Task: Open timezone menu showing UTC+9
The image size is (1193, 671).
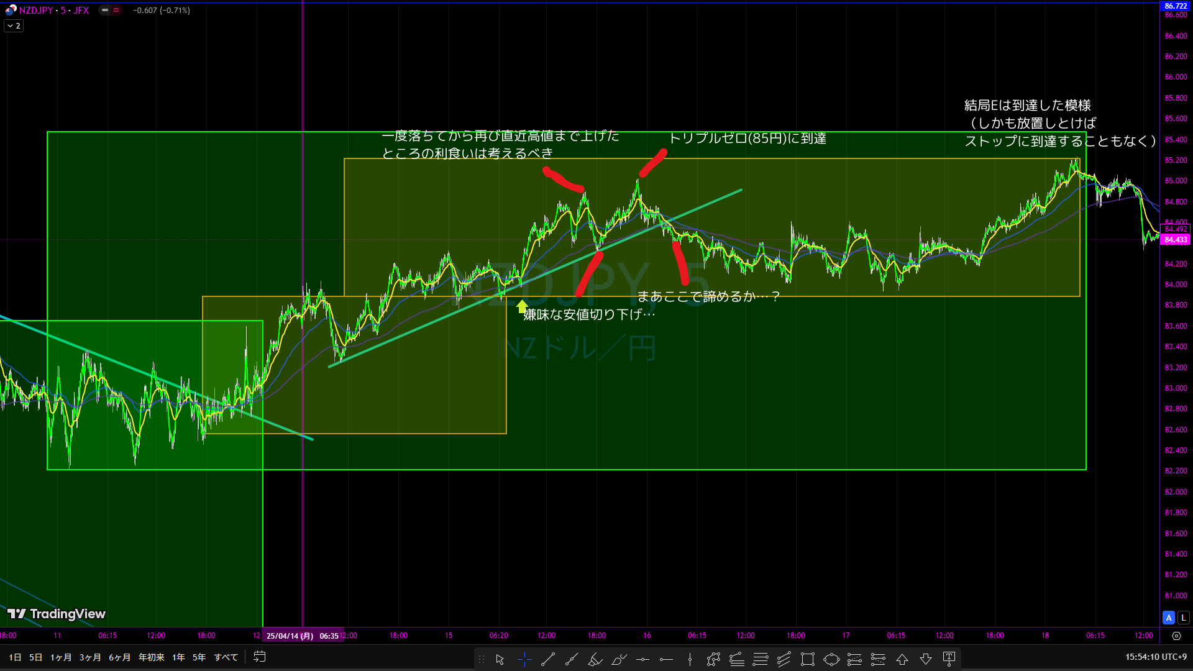Action: click(1156, 657)
